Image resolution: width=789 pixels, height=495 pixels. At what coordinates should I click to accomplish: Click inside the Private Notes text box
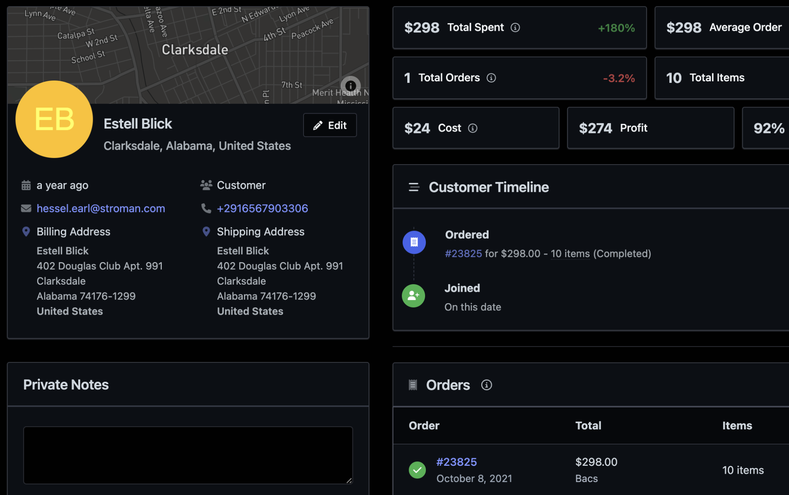[188, 455]
